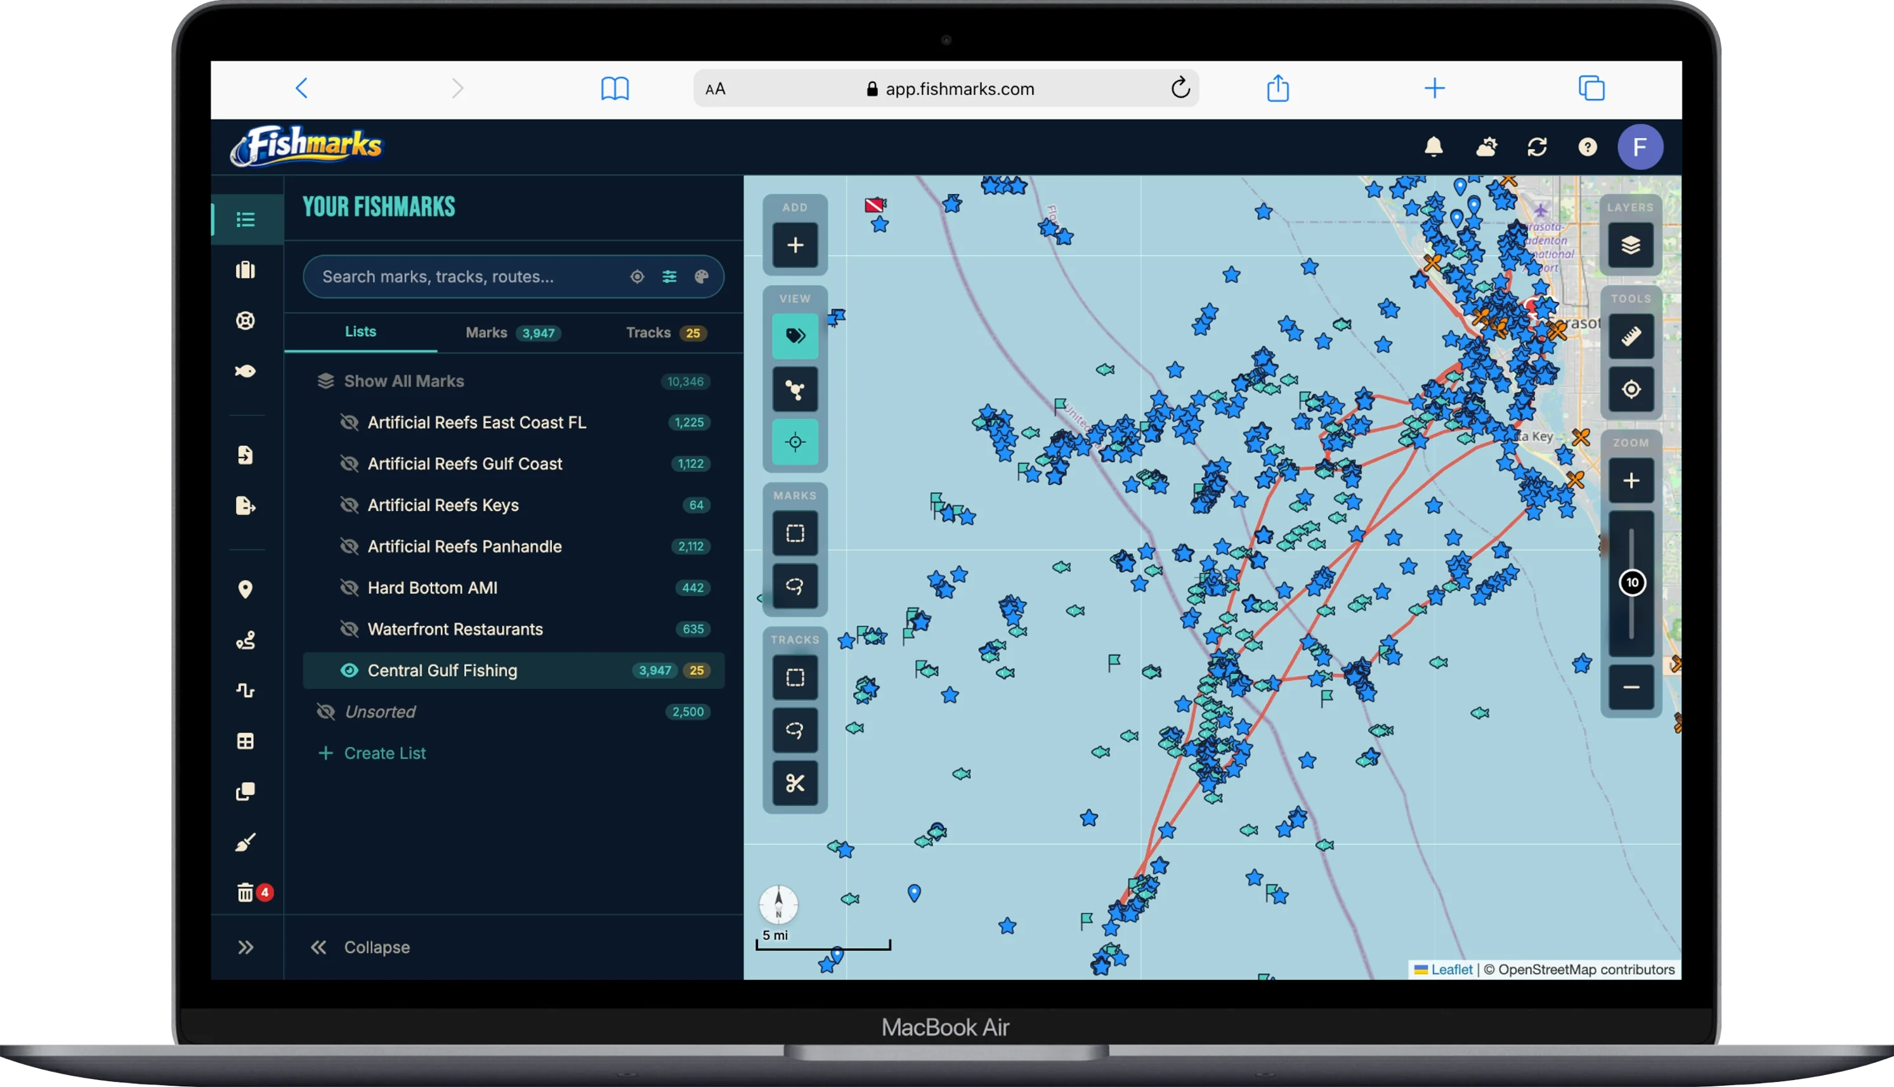Collapse the Fishmarks panel
This screenshot has width=1894, height=1087.
click(360, 947)
